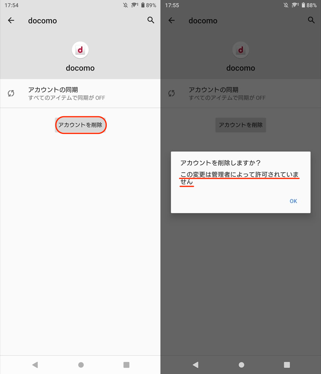Tap underlined admin restriction message in dialog
Screen dimensions: 321x374
point(239,178)
